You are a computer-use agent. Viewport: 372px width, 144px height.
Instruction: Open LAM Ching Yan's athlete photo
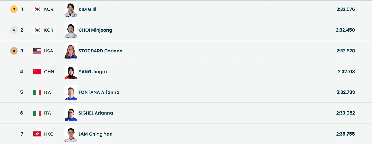click(x=71, y=134)
